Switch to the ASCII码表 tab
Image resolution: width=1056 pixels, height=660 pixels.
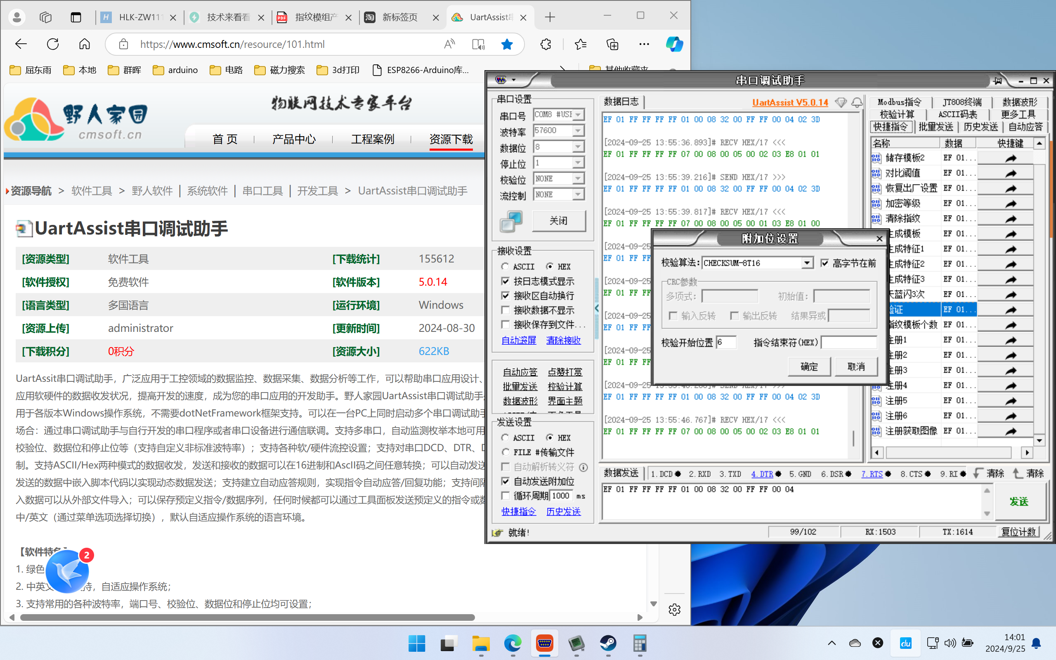957,114
